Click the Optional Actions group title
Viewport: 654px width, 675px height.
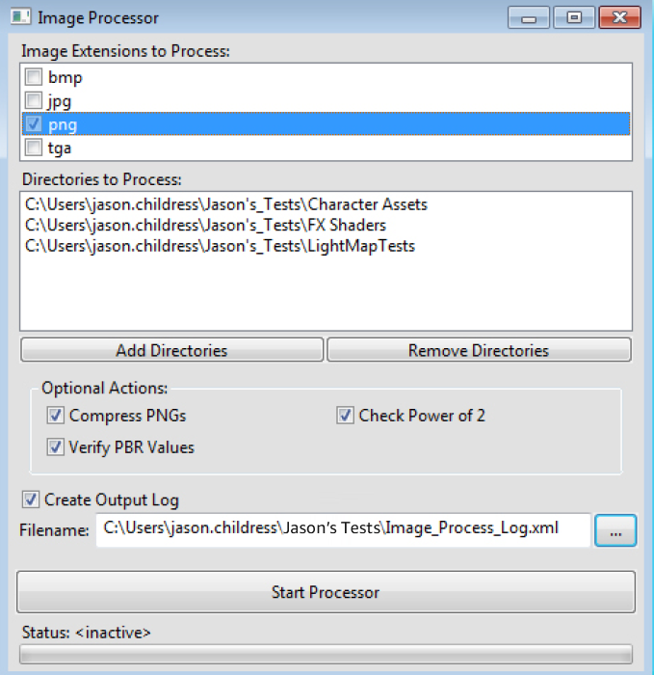(104, 388)
